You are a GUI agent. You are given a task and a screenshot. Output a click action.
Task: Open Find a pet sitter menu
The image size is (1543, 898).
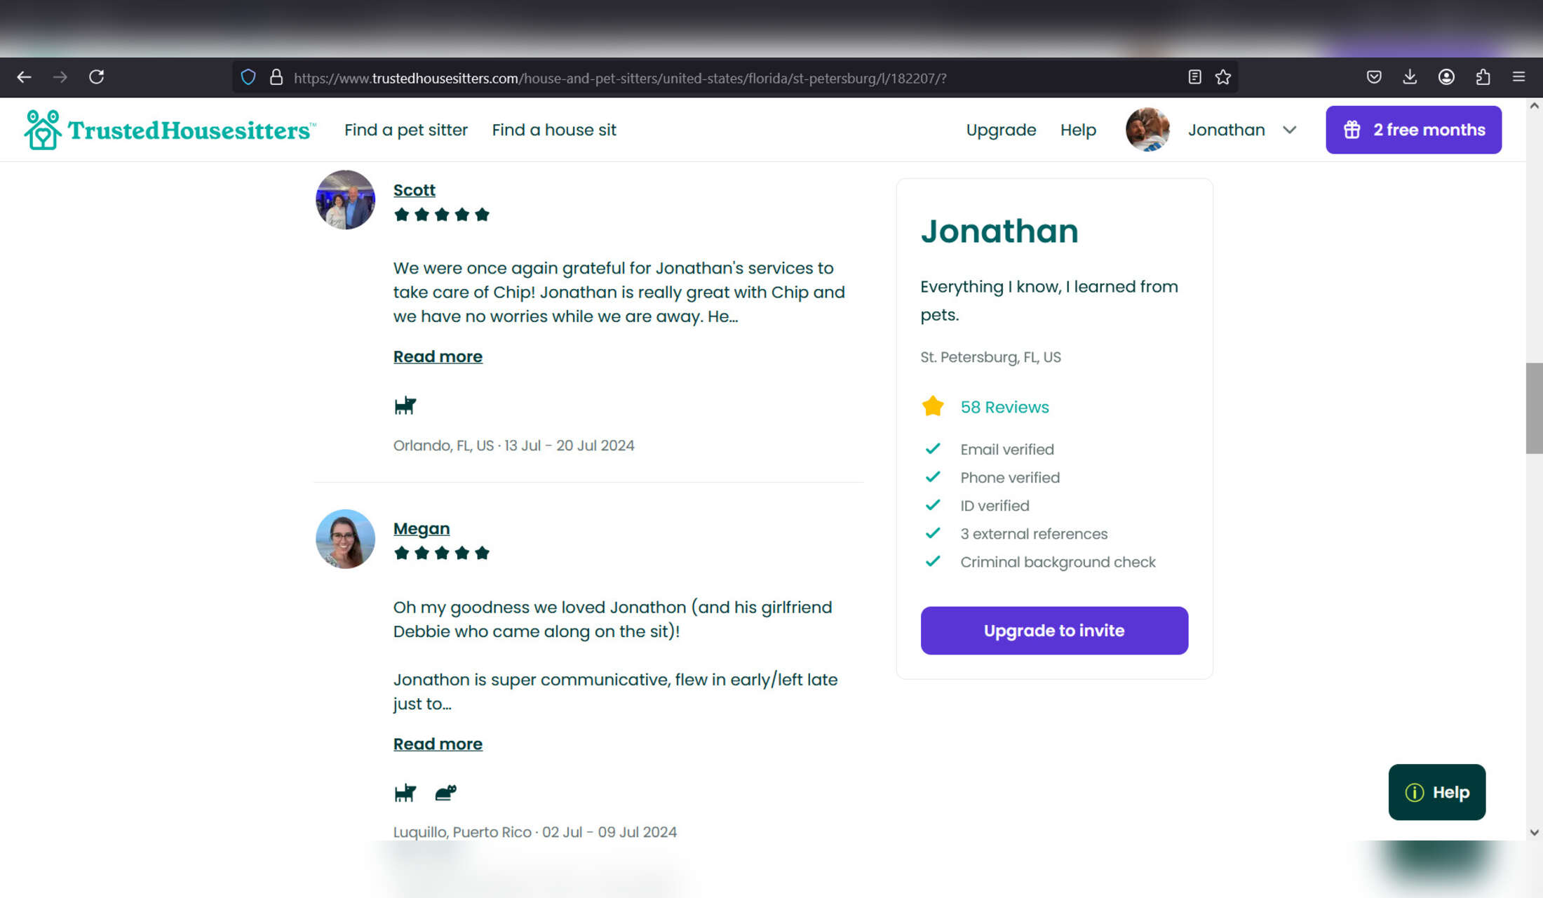[x=405, y=130]
